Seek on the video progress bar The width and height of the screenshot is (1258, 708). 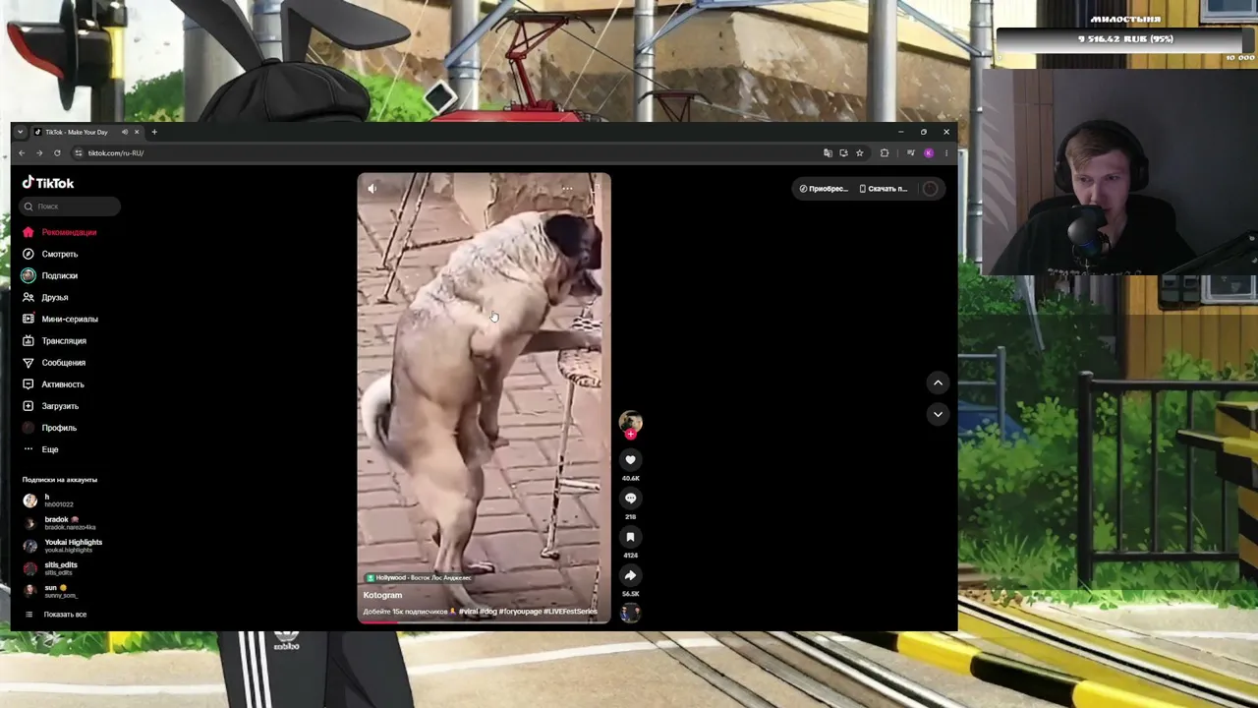[484, 621]
